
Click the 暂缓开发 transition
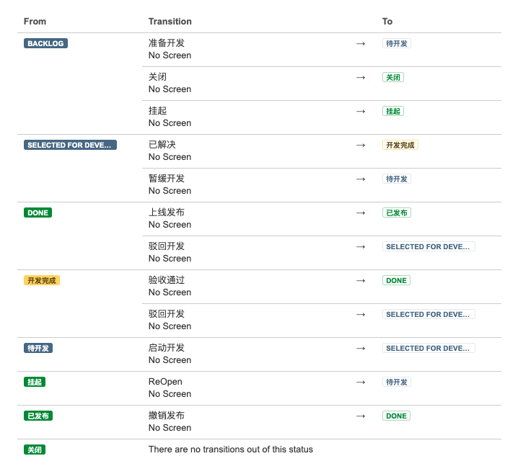167,179
